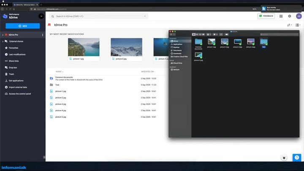Expand the kDrive Pro tree item
This screenshot has height=171, width=304.
3,35
